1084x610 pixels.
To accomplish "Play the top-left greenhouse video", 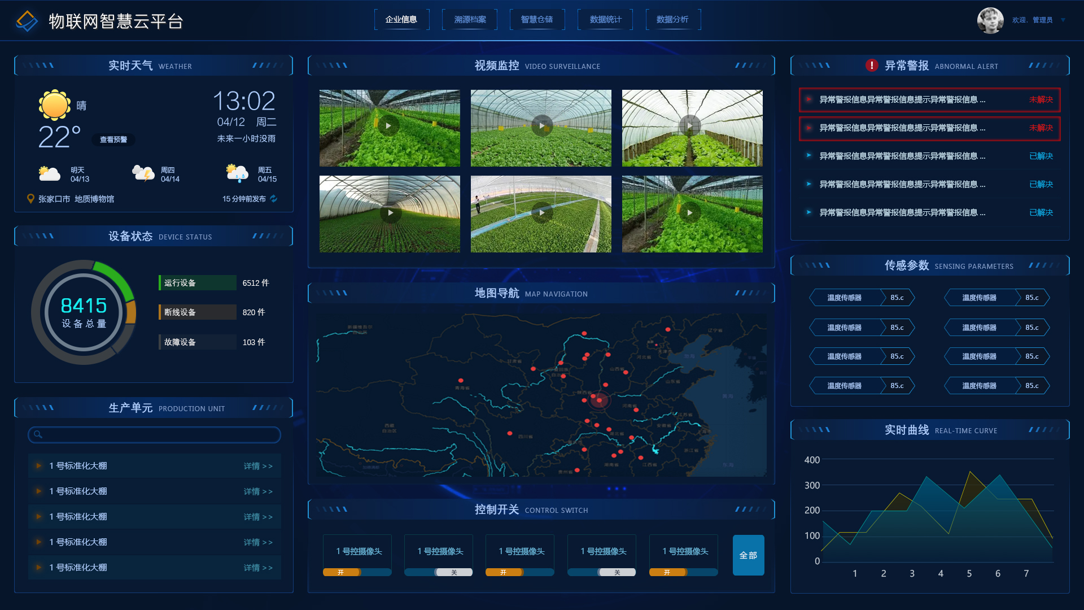I will pos(388,126).
